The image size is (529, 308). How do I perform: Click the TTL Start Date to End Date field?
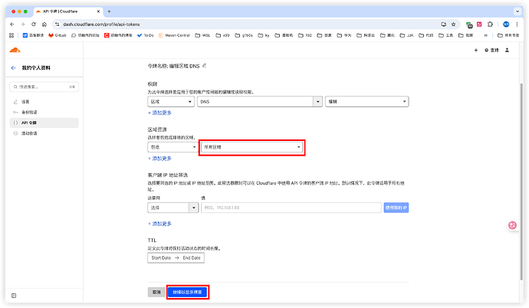pos(176,257)
